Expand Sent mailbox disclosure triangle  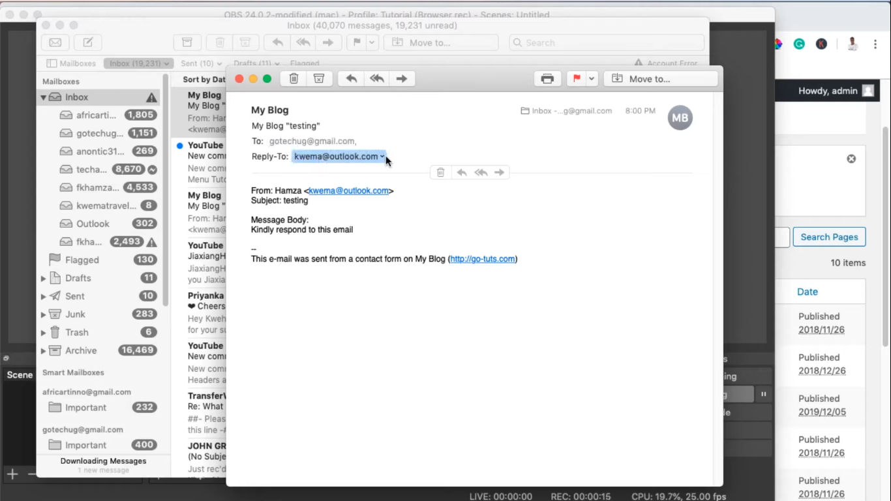pyautogui.click(x=44, y=296)
